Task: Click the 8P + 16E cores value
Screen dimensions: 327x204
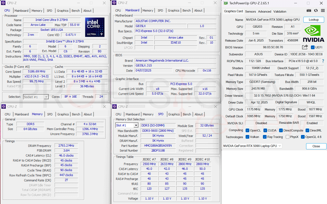Action: click(71, 96)
